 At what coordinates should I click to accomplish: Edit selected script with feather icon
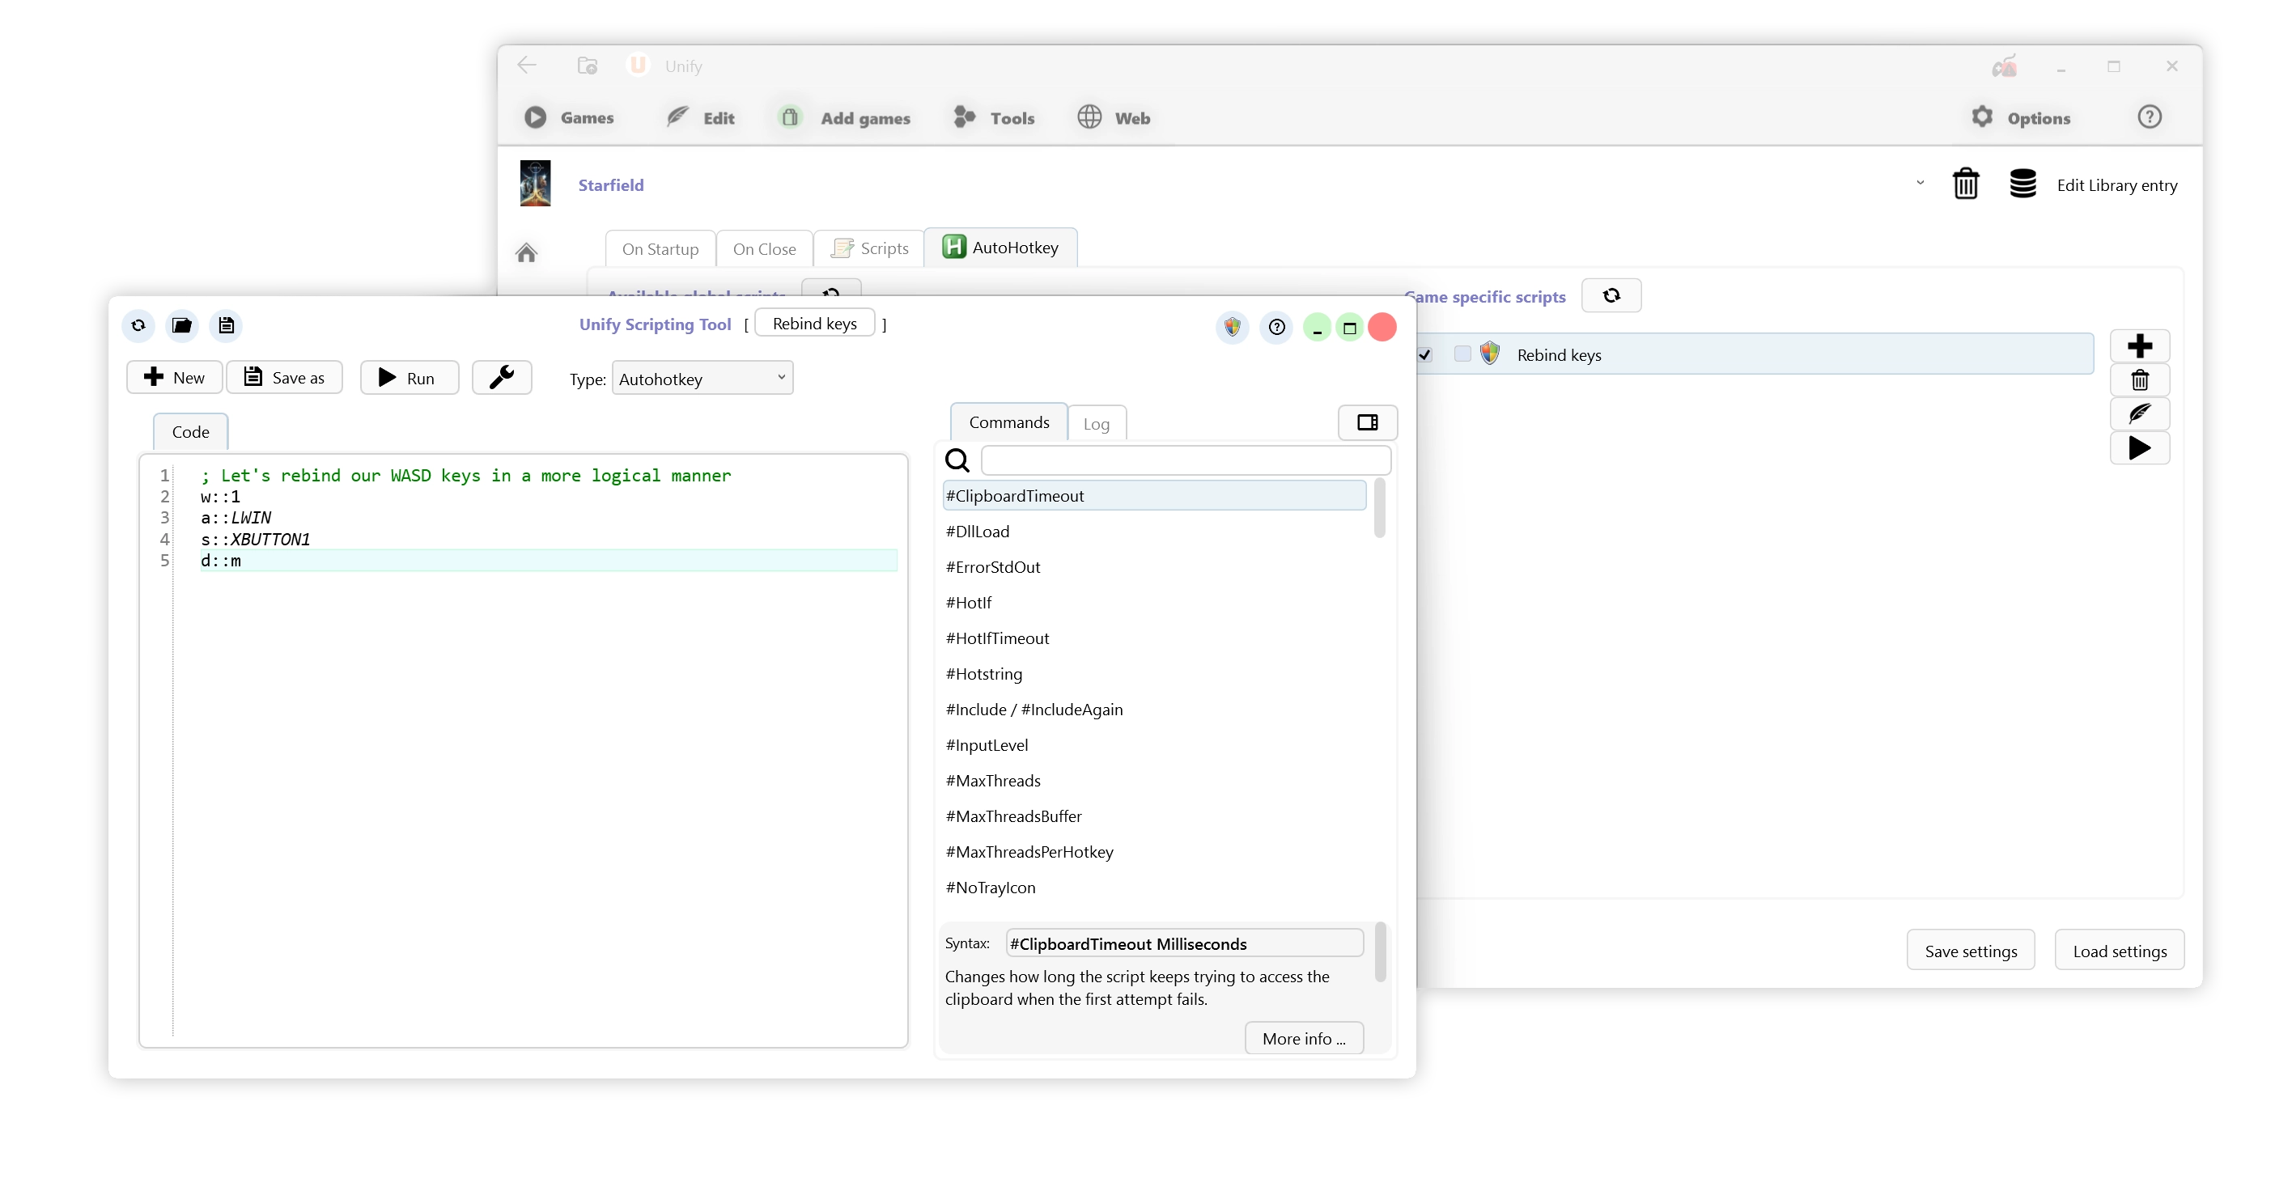coord(2139,413)
